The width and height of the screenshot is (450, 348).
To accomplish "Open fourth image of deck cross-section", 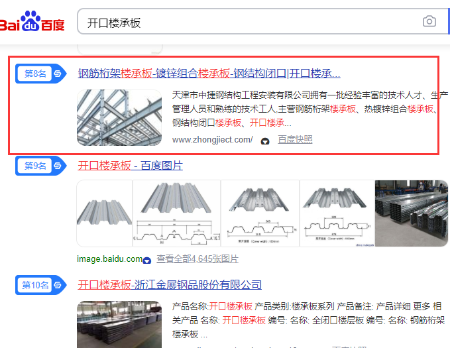I will [337, 213].
